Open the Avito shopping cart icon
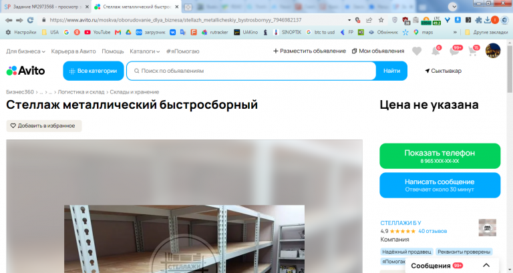Screen dimensions: 513x273 click(x=474, y=51)
